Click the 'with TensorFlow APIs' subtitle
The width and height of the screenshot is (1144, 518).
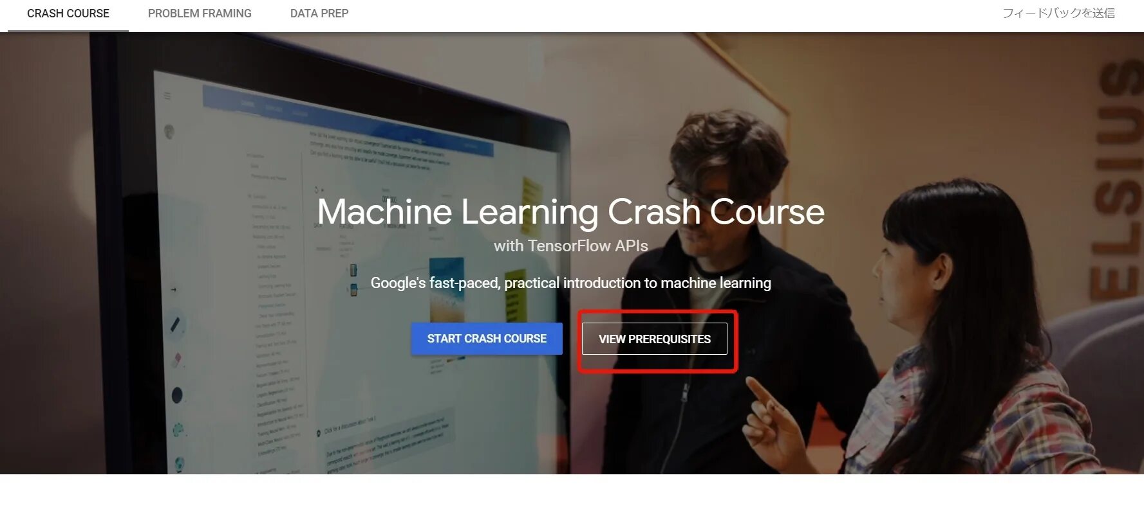pyautogui.click(x=571, y=246)
